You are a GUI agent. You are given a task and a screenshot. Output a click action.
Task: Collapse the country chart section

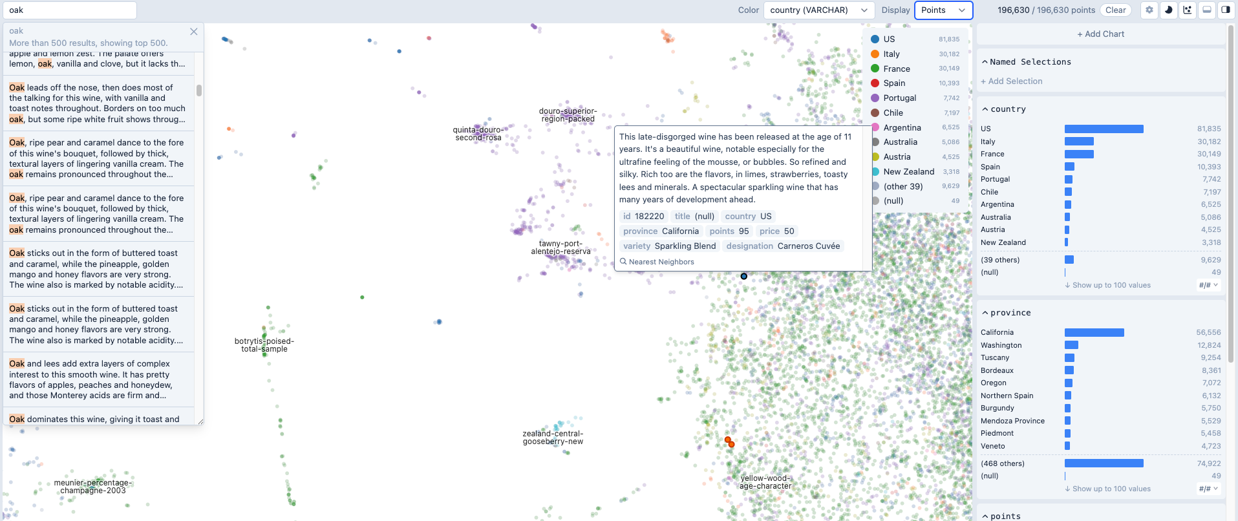(985, 109)
